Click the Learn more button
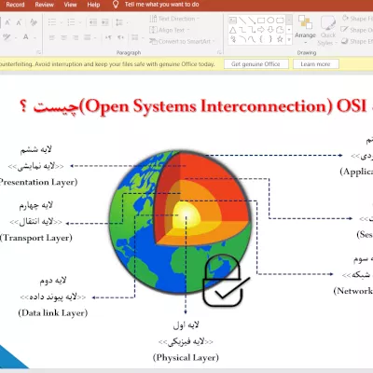This screenshot has height=373, width=373. tap(315, 64)
